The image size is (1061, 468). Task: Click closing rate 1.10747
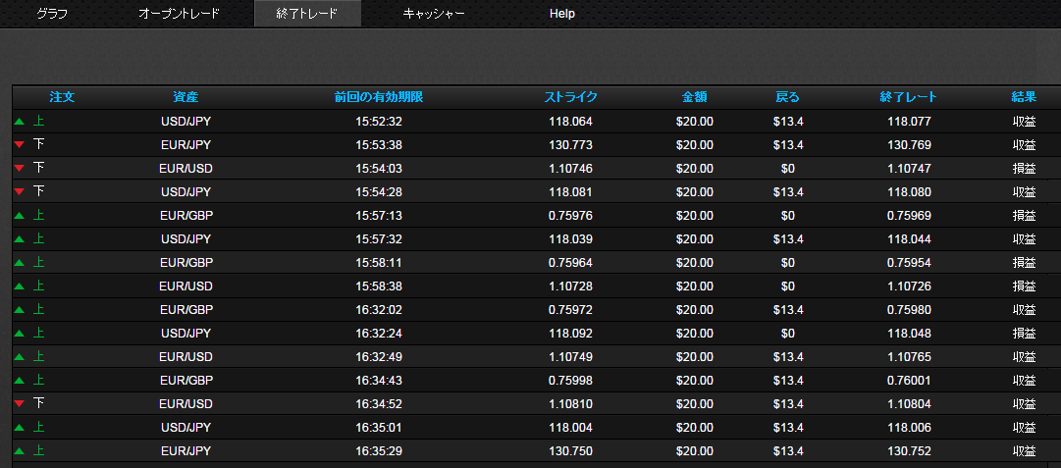910,169
